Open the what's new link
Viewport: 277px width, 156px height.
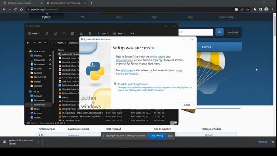127,70
